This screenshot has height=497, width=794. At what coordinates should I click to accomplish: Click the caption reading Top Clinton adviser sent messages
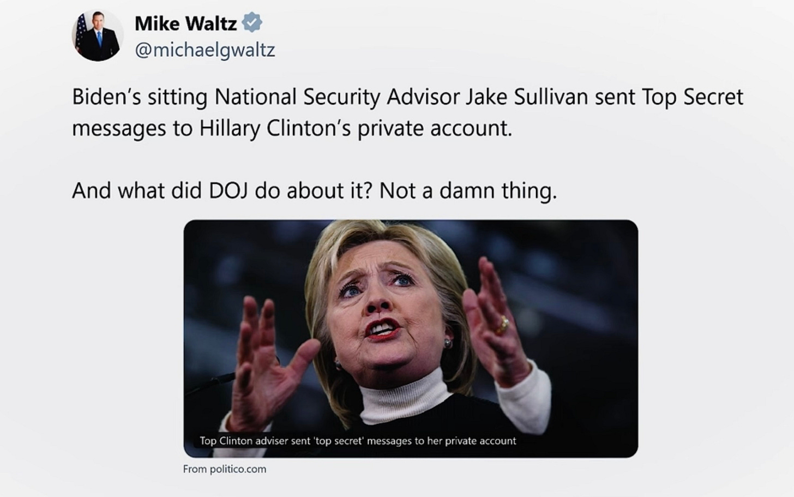(357, 441)
